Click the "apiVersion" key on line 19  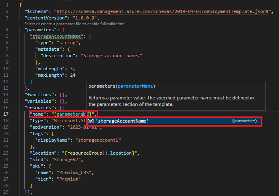click(x=46, y=127)
